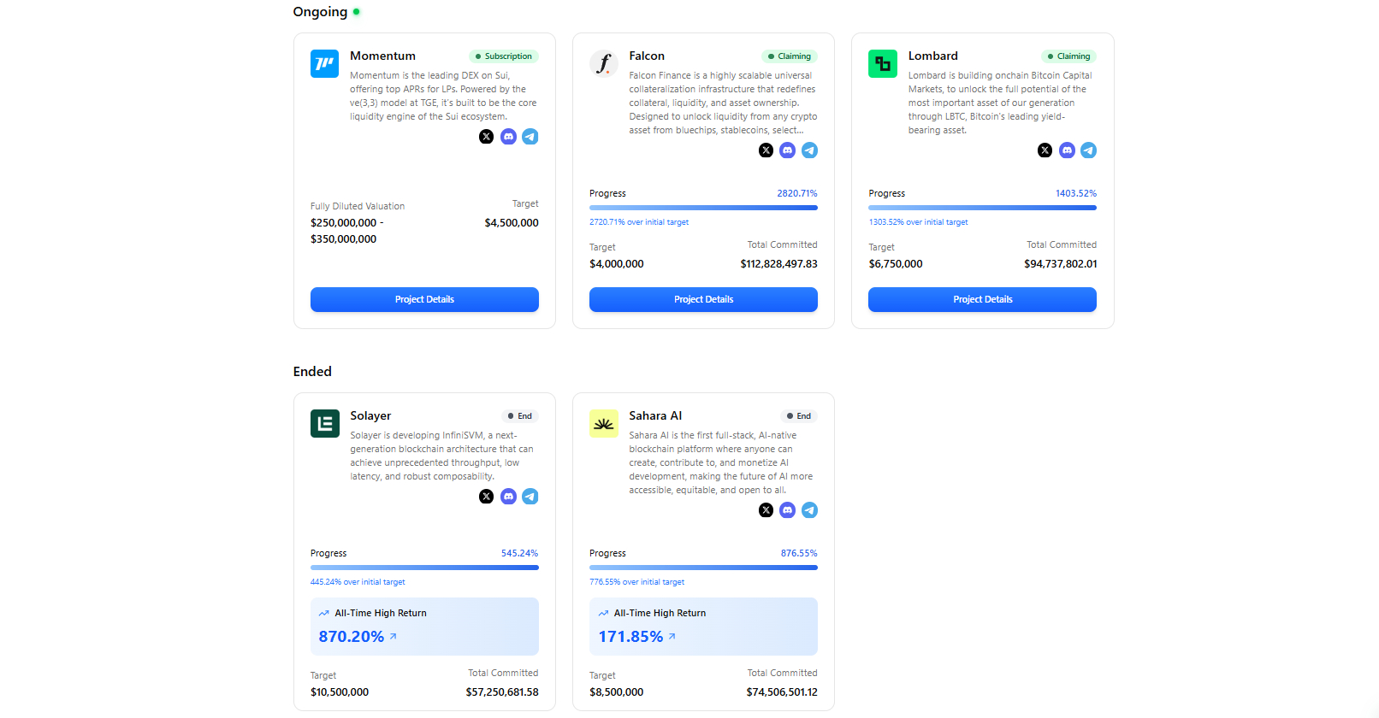This screenshot has height=718, width=1379.
Task: Open Lombard's X (Twitter) icon
Action: pos(1045,150)
